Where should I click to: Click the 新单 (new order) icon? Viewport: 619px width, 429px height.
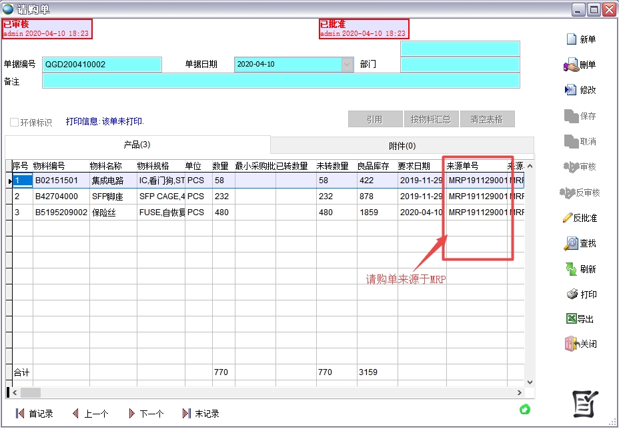coord(571,39)
